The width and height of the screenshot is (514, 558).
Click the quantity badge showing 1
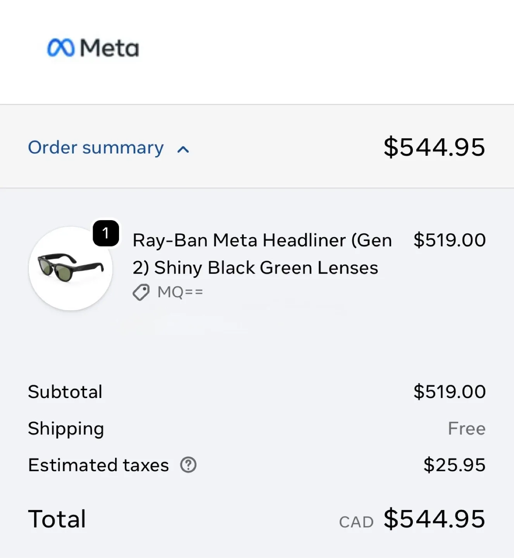(105, 232)
